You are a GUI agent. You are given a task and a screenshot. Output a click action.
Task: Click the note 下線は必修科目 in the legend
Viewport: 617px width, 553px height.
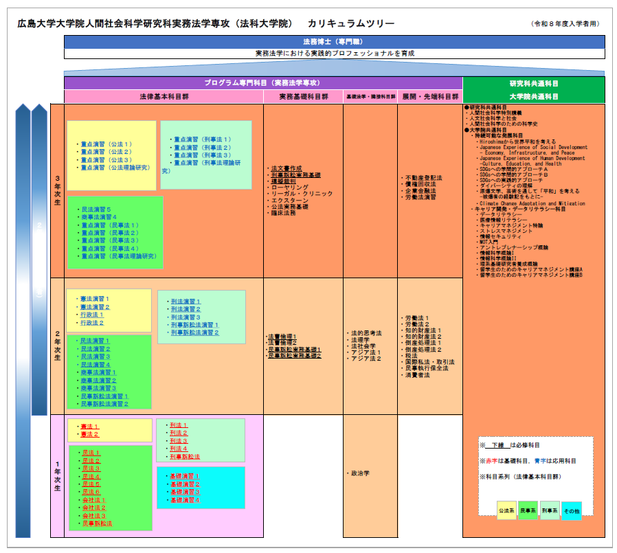(x=510, y=445)
